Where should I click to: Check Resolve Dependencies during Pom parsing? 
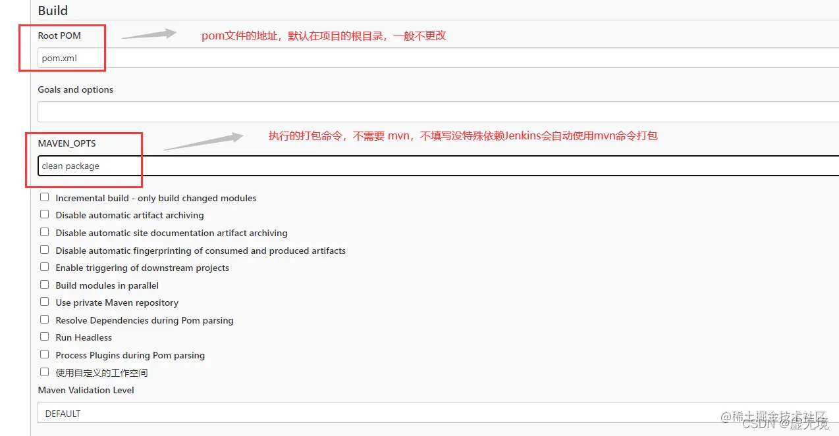click(x=45, y=320)
